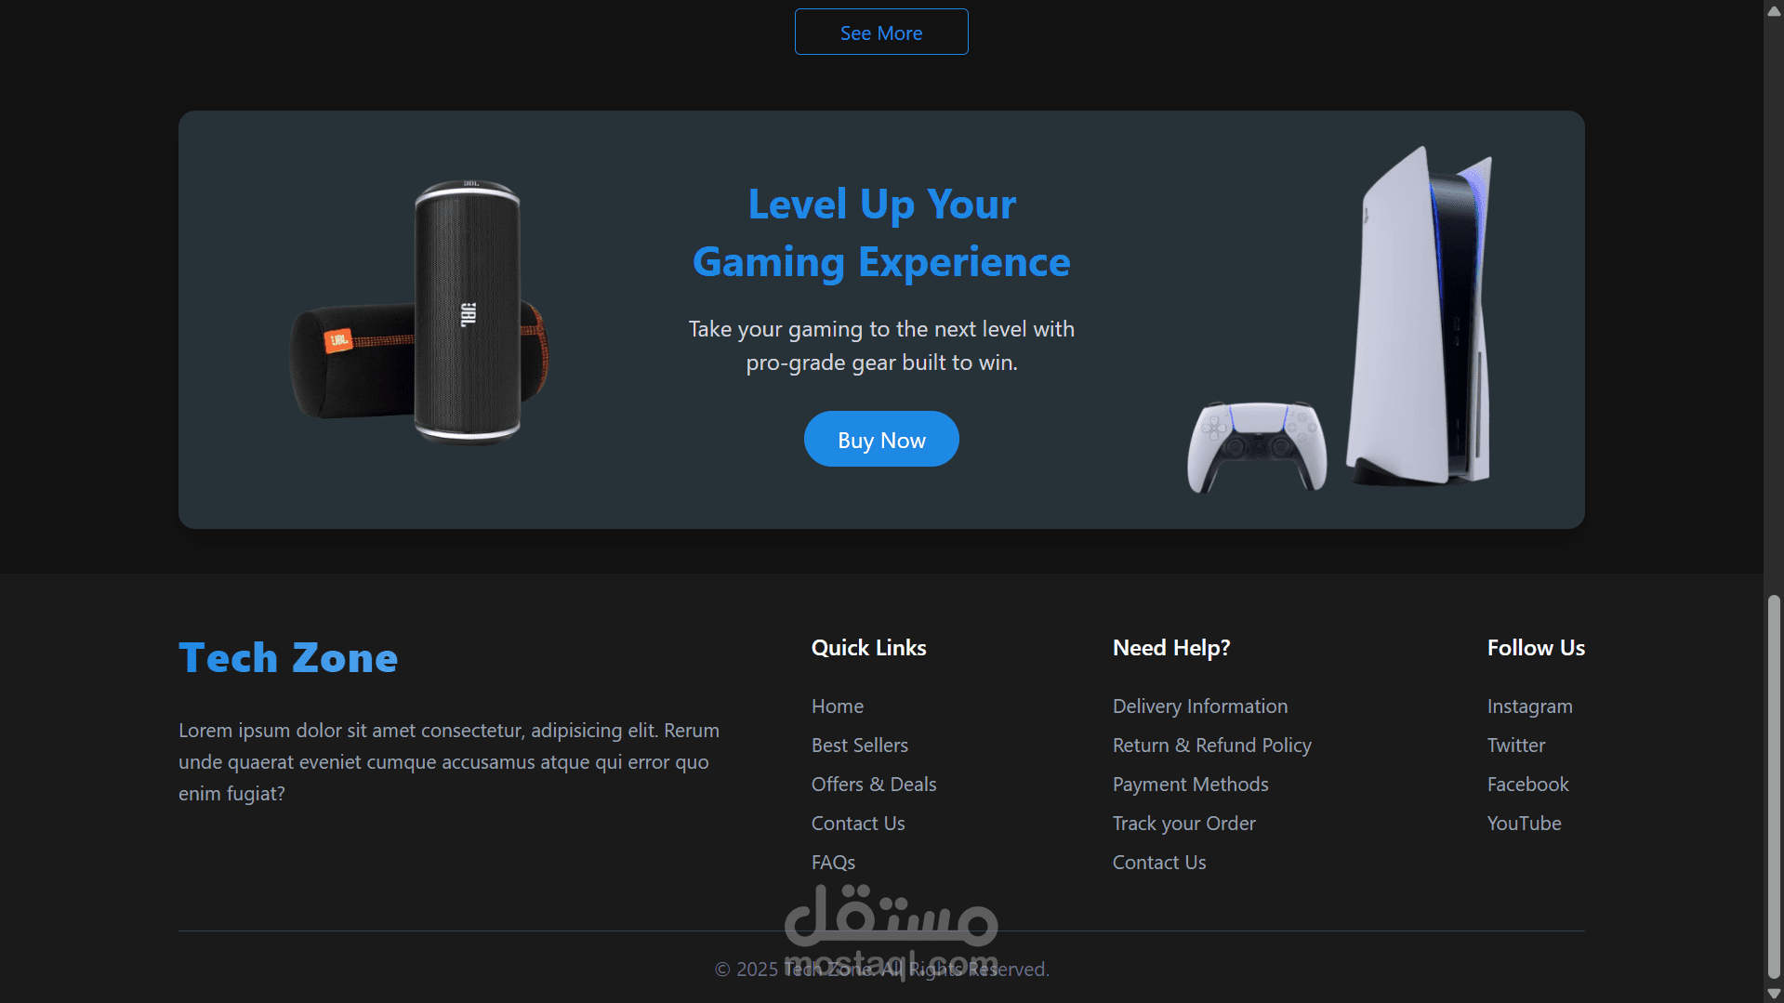
Task: Click the Buy Now button
Action: tap(881, 440)
